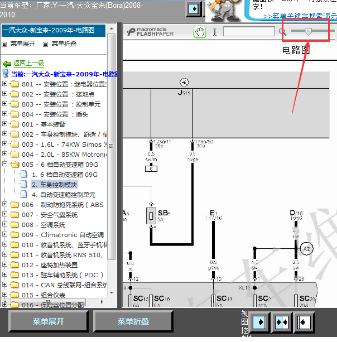Click top 菜单展开 text link
Screen dimensions: 337x342
point(23,44)
